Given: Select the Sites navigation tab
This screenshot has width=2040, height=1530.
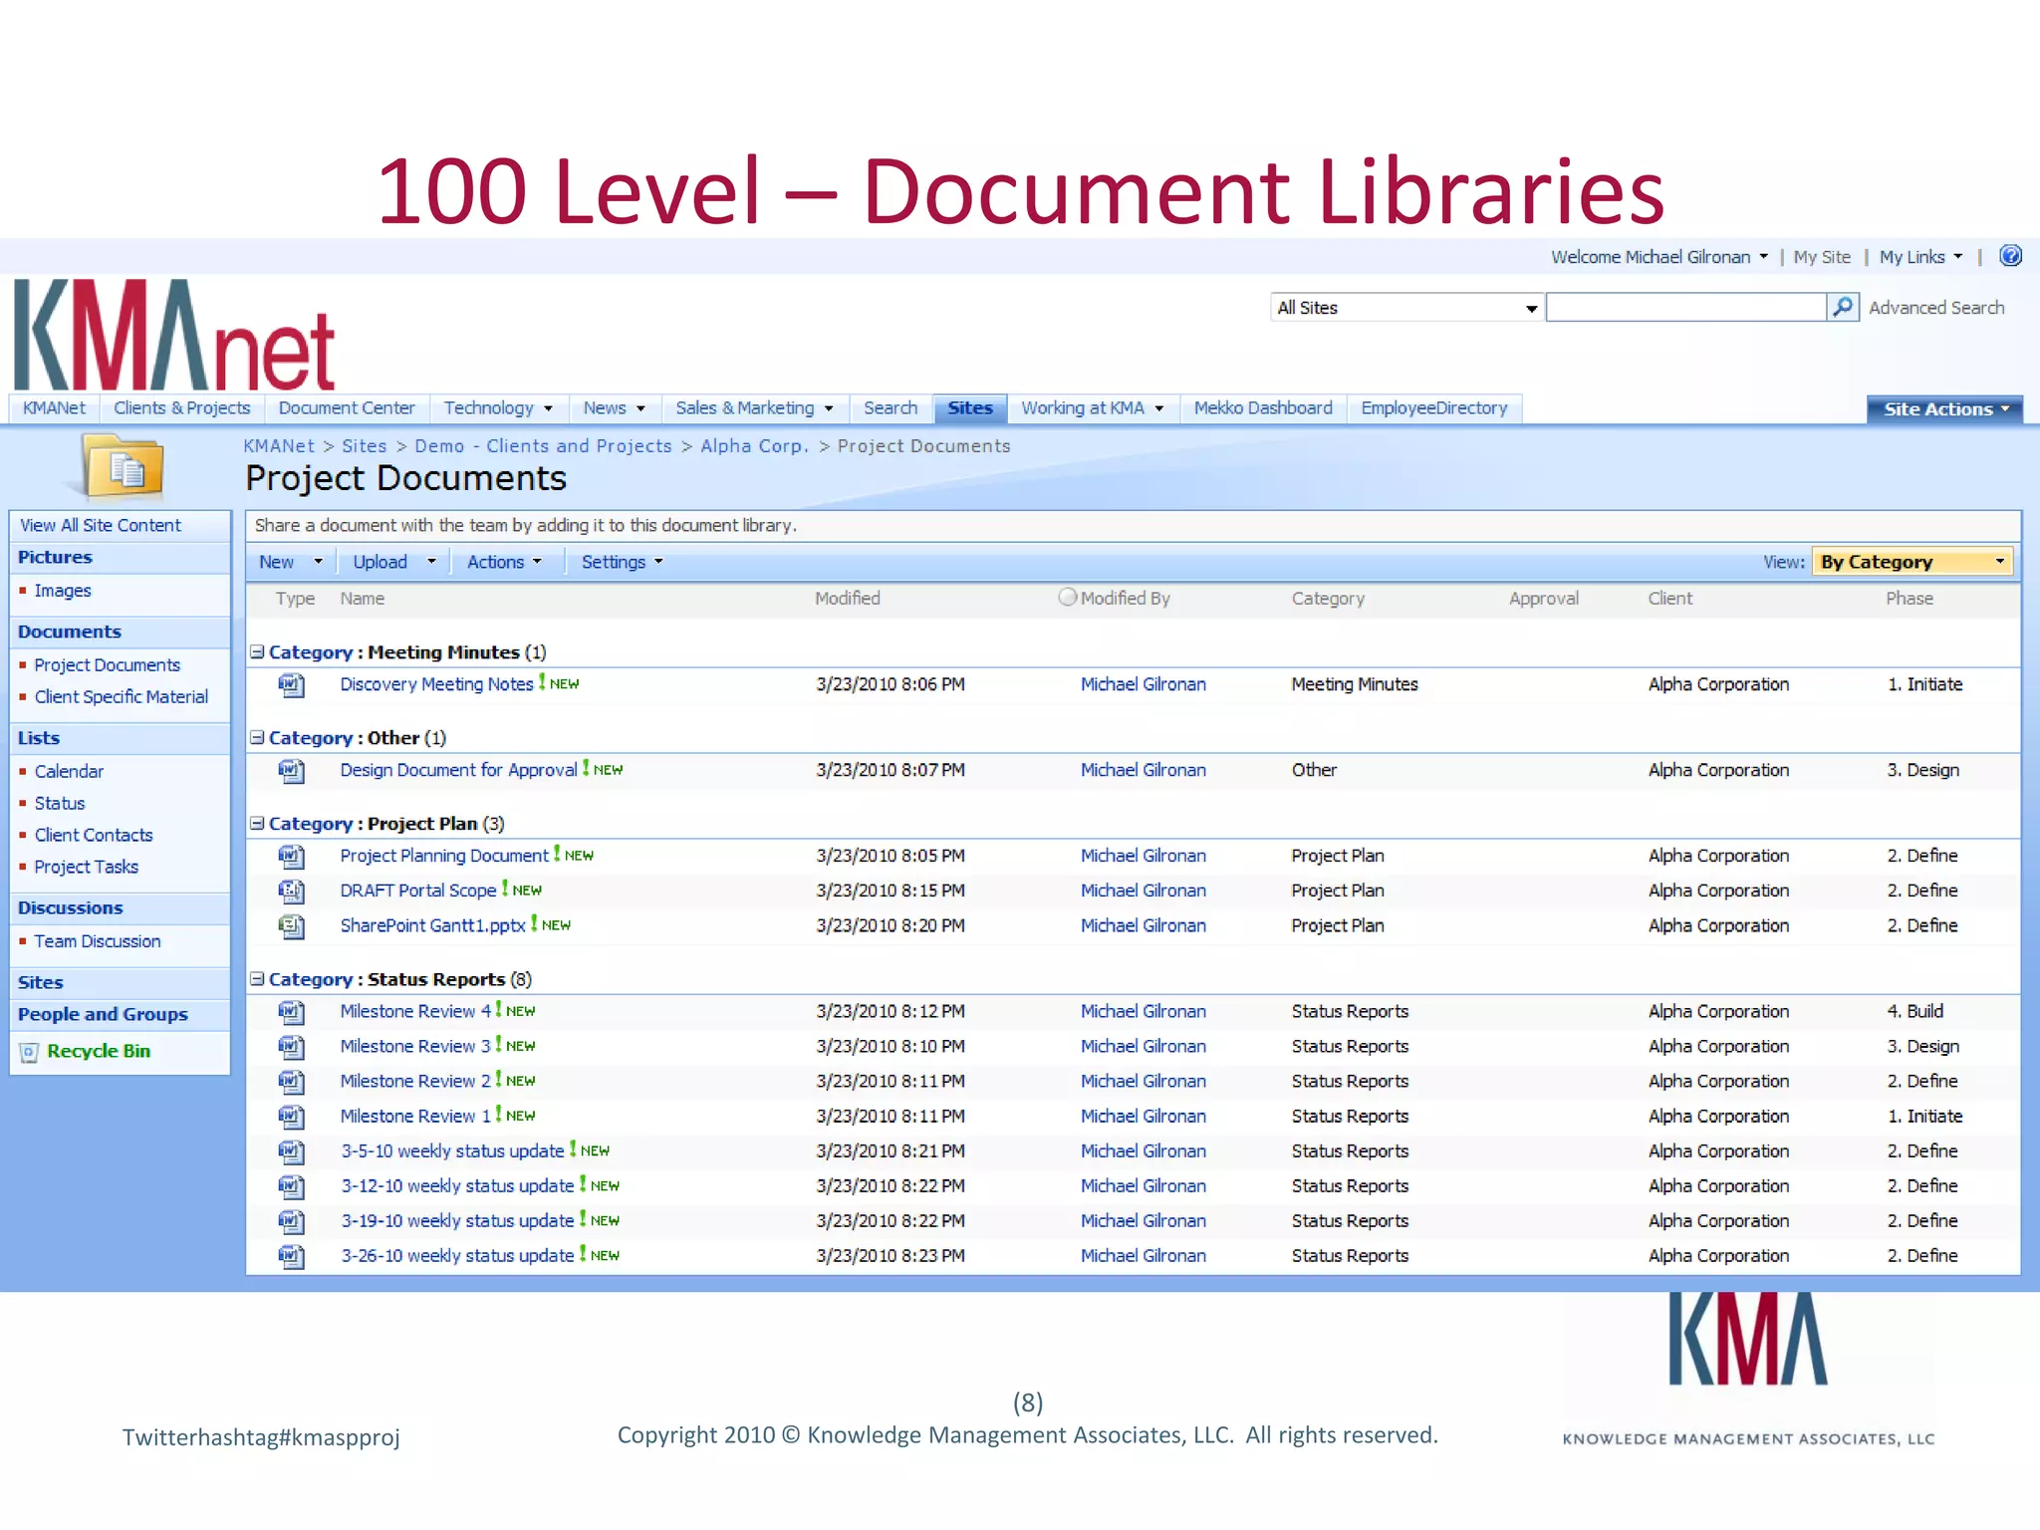Looking at the screenshot, I should (x=970, y=408).
